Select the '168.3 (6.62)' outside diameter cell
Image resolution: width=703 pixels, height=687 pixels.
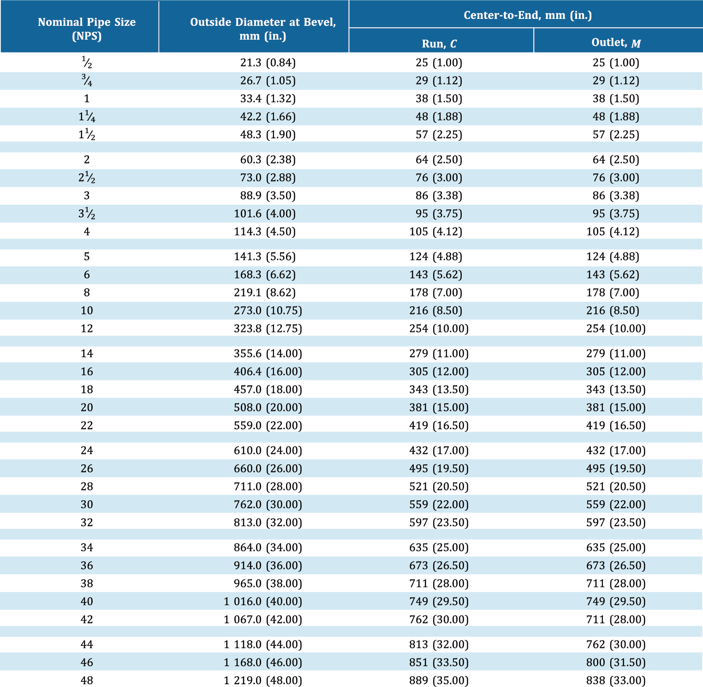pyautogui.click(x=265, y=274)
